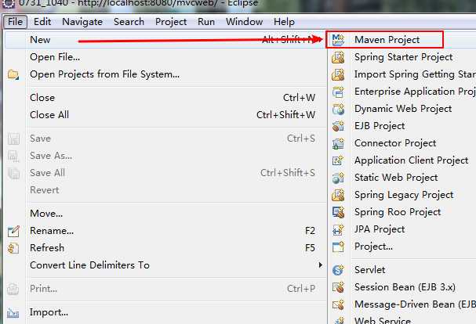Click the Spring Legacy Project icon
The height and width of the screenshot is (324, 476).
point(338,195)
